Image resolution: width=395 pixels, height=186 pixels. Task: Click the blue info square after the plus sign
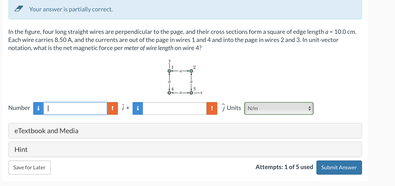pyautogui.click(x=138, y=108)
